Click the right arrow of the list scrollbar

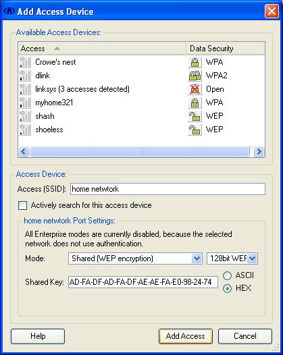(x=259, y=151)
